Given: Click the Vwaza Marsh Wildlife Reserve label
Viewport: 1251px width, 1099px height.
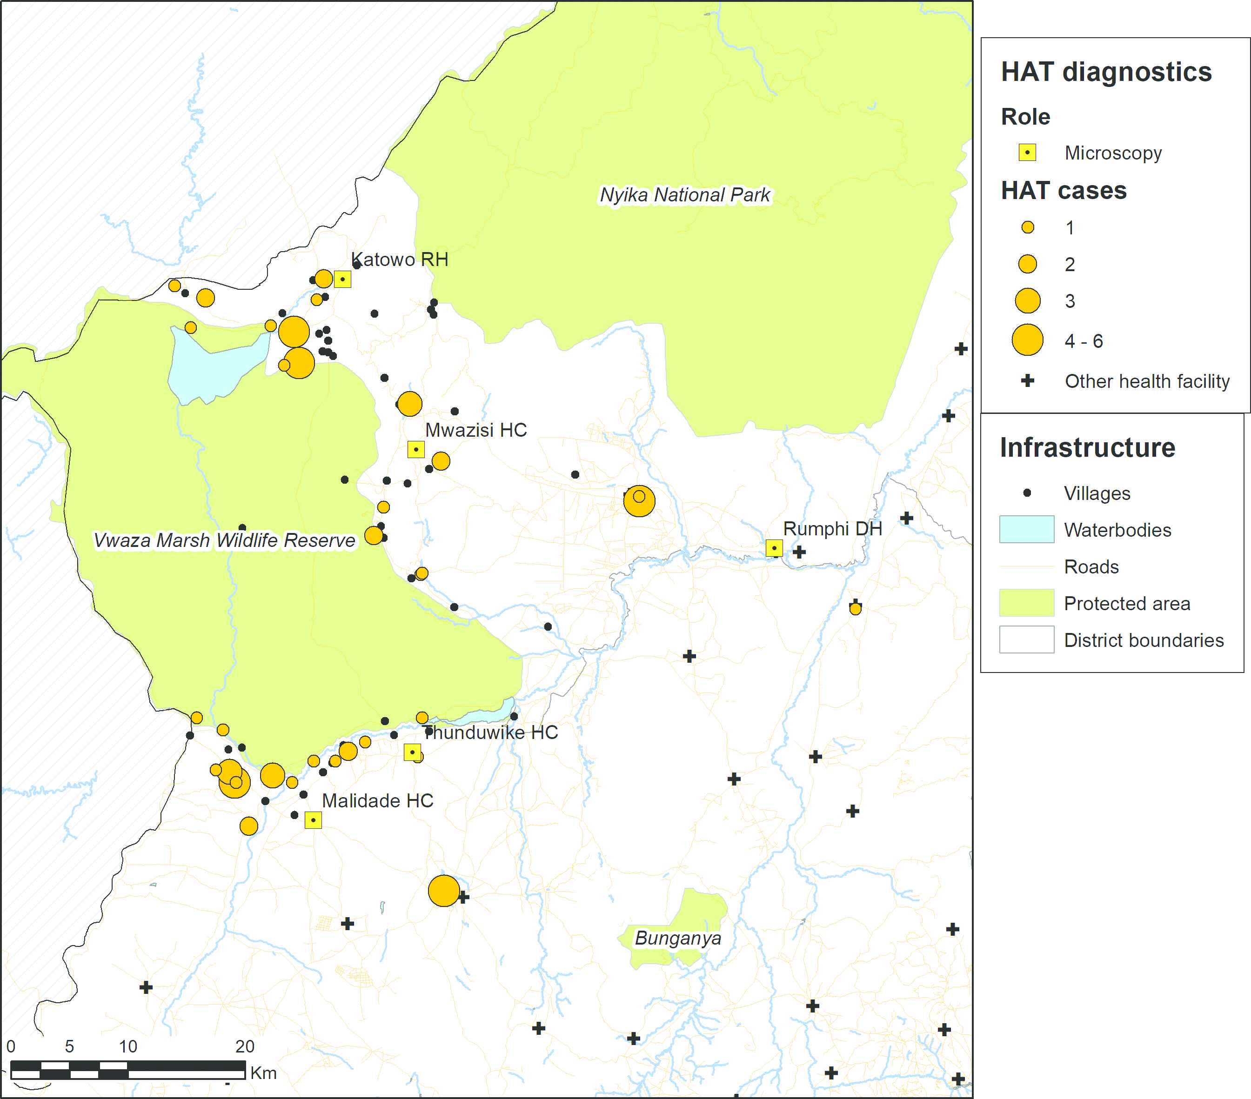Looking at the screenshot, I should point(224,540).
